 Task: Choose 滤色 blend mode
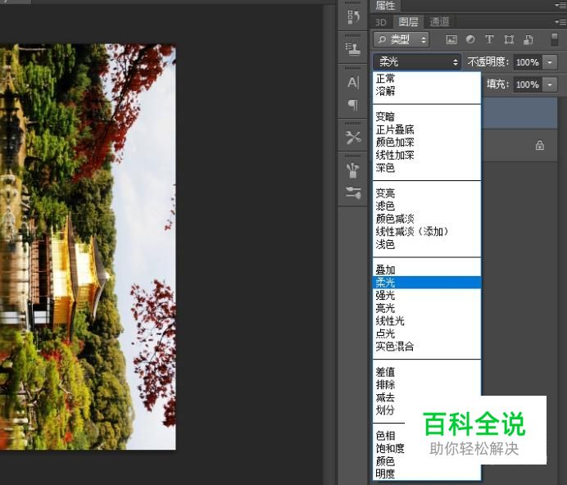[x=427, y=206]
